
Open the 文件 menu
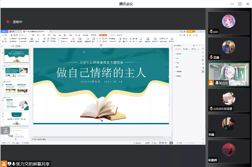click(x=5, y=35)
